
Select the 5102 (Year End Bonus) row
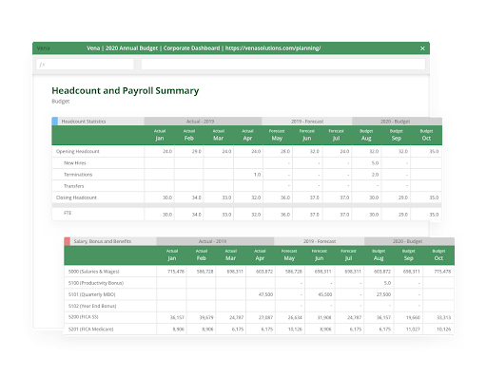(259, 306)
